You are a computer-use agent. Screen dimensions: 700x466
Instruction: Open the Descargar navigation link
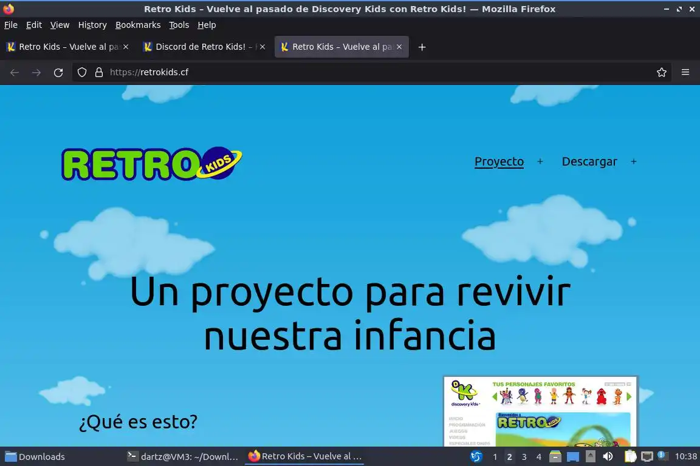coord(589,161)
